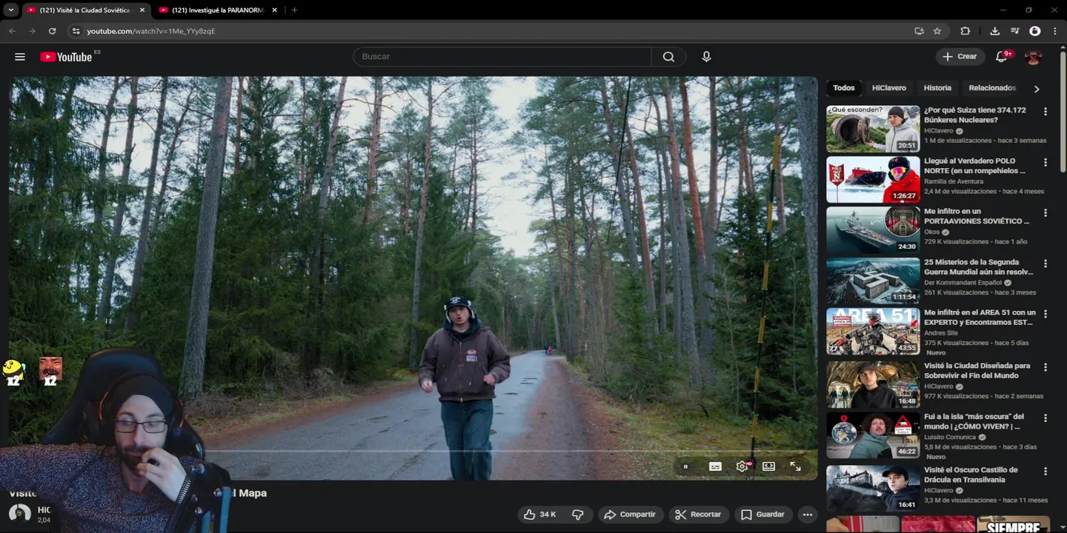Open the notifications bell
Viewport: 1067px width, 533px height.
[x=1001, y=57]
